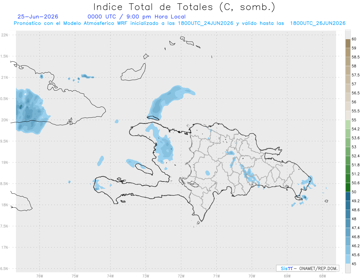Click the "0000 UTC / 9:00 pm Hora Local" time text

point(137,17)
